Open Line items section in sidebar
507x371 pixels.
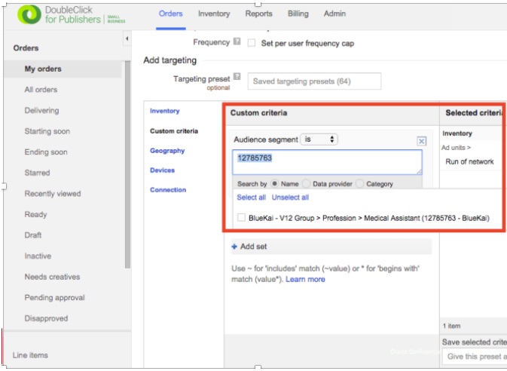(30, 355)
